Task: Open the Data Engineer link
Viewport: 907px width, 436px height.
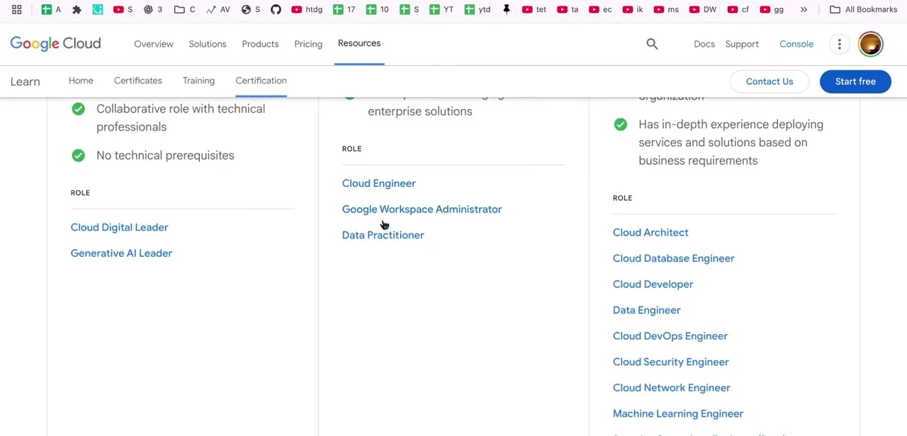Action: tap(646, 310)
